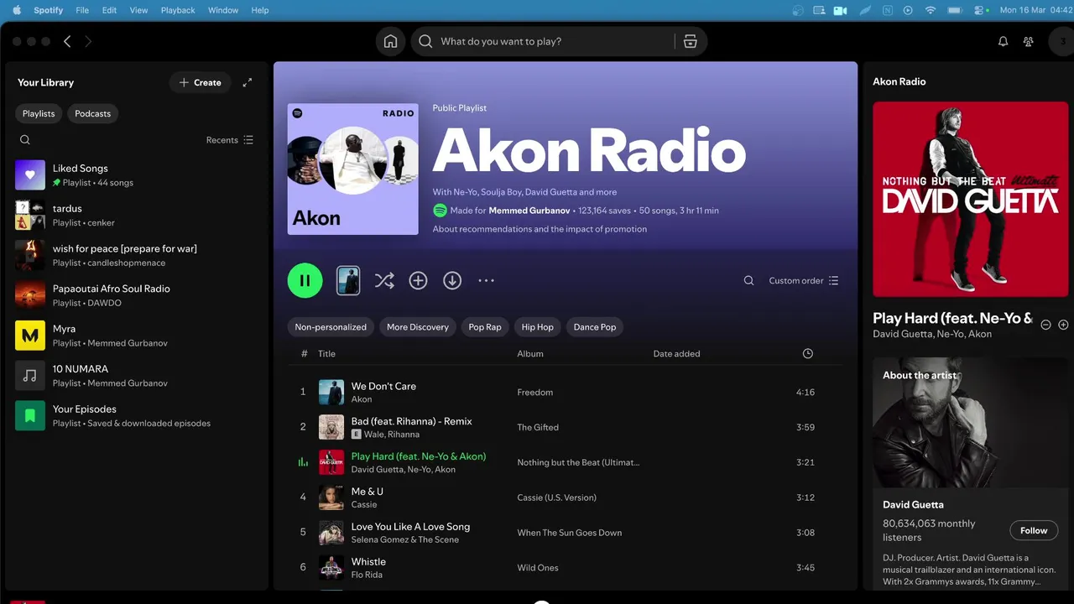Click the minus icon next to Play Hard

[1045, 324]
